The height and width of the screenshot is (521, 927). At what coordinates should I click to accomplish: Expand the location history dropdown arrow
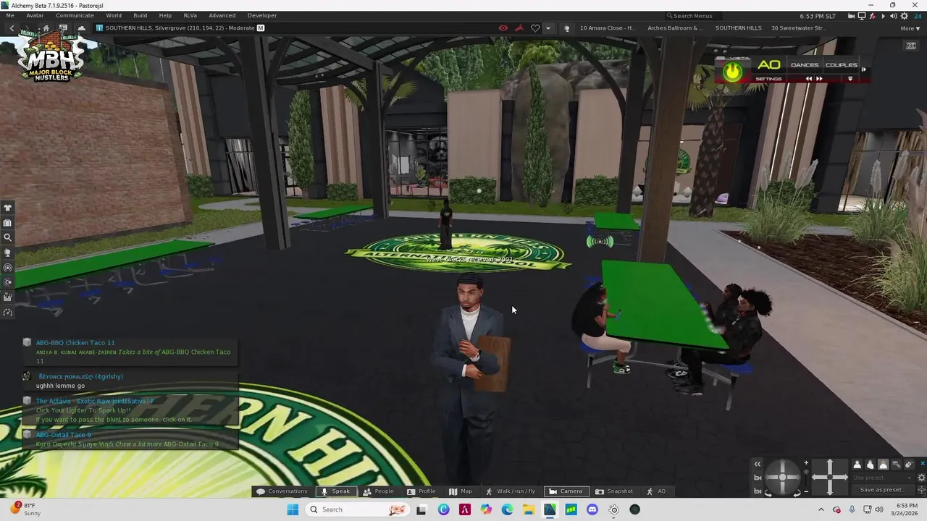(x=548, y=28)
